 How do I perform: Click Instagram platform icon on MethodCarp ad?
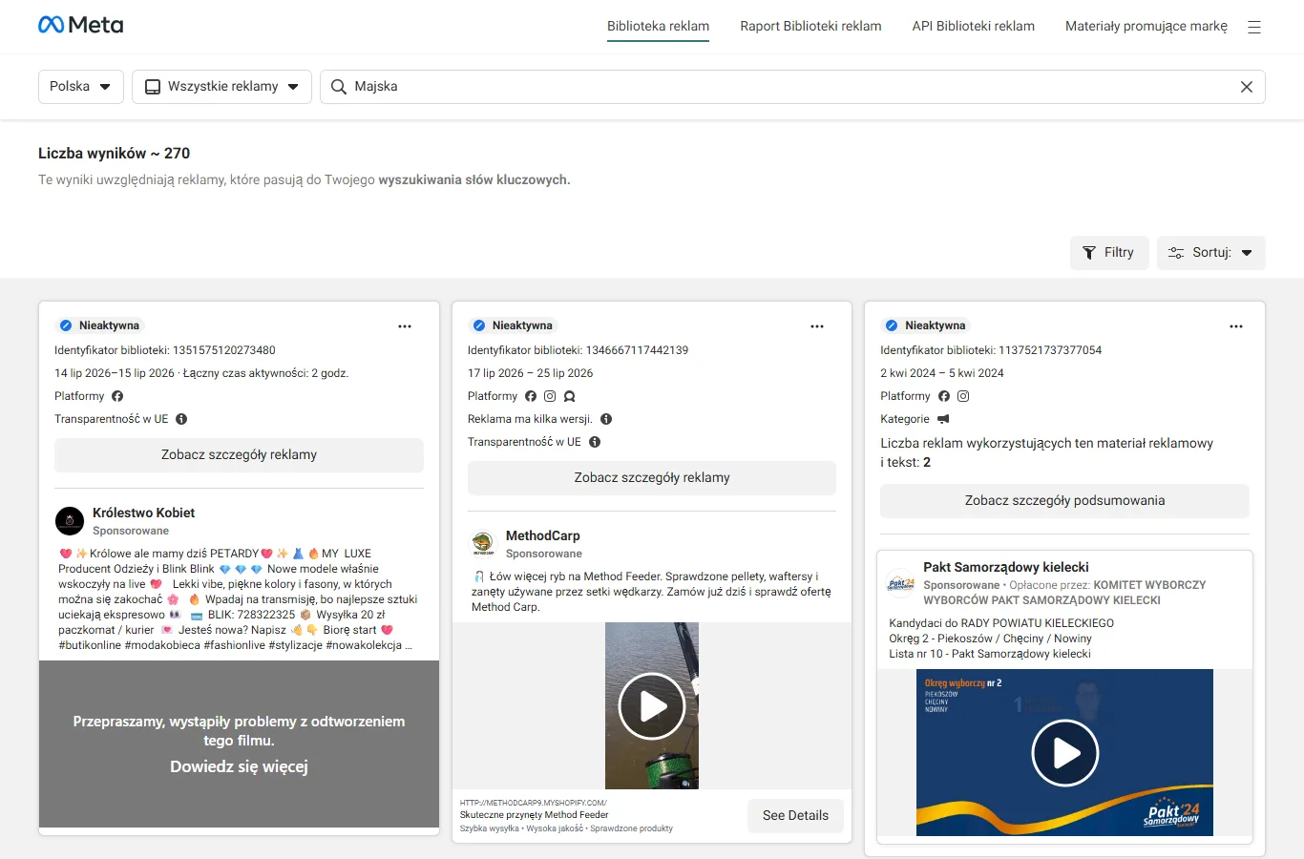(x=550, y=396)
